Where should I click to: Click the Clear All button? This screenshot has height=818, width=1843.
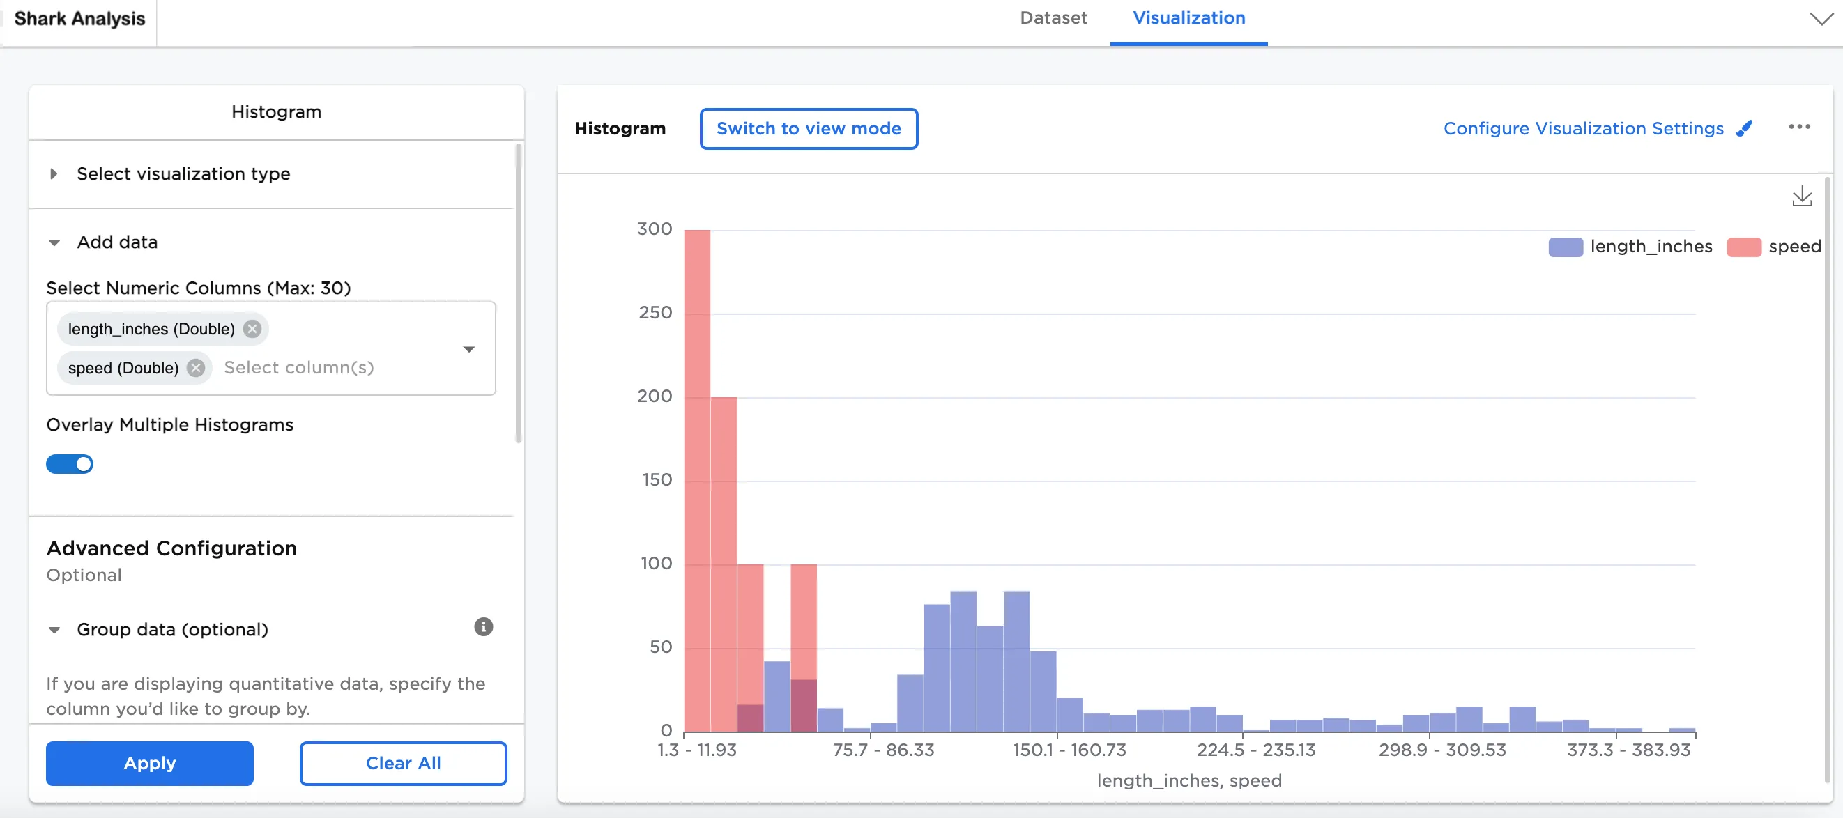tap(403, 763)
